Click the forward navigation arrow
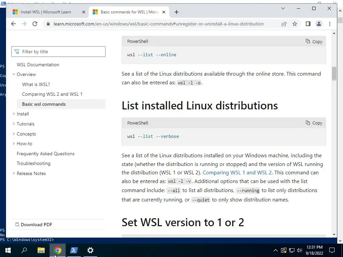Viewport: 343px width, 257px height. click(x=24, y=24)
